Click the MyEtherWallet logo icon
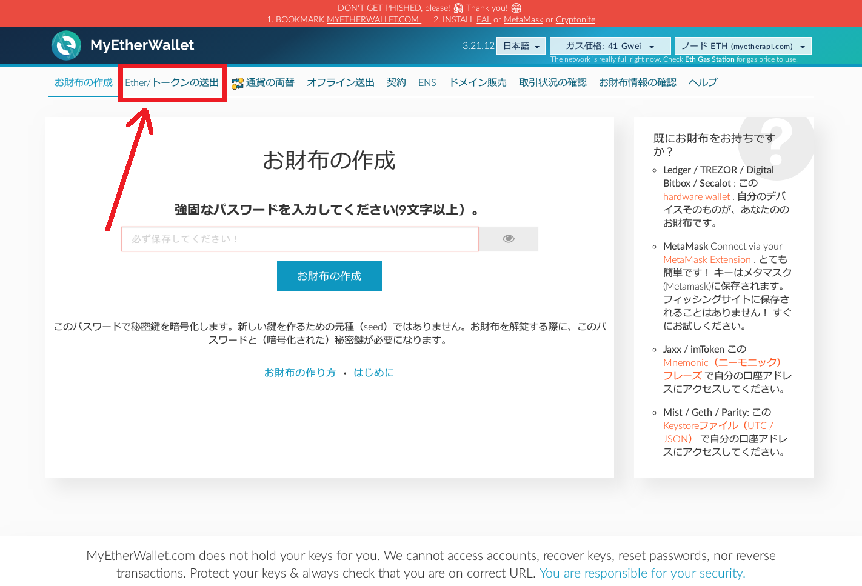Screen dimensions: 862x586 (66, 45)
